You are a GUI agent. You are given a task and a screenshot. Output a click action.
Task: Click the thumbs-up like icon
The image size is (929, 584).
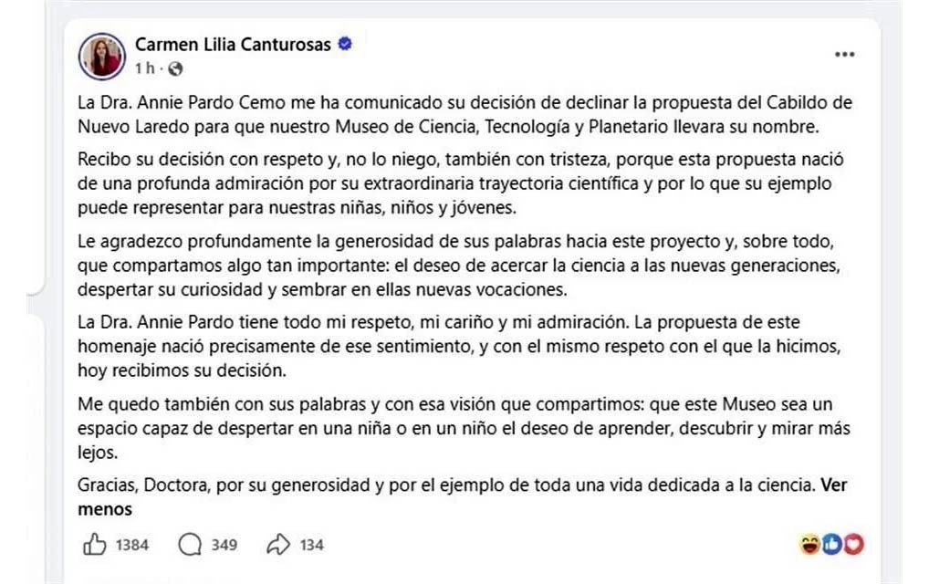(x=95, y=545)
